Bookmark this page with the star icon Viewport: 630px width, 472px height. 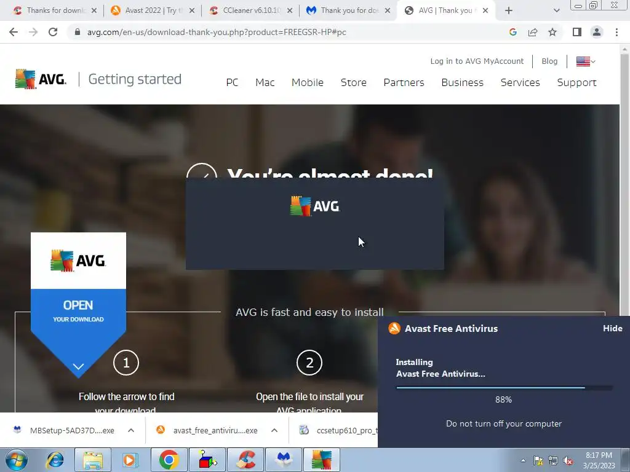552,32
